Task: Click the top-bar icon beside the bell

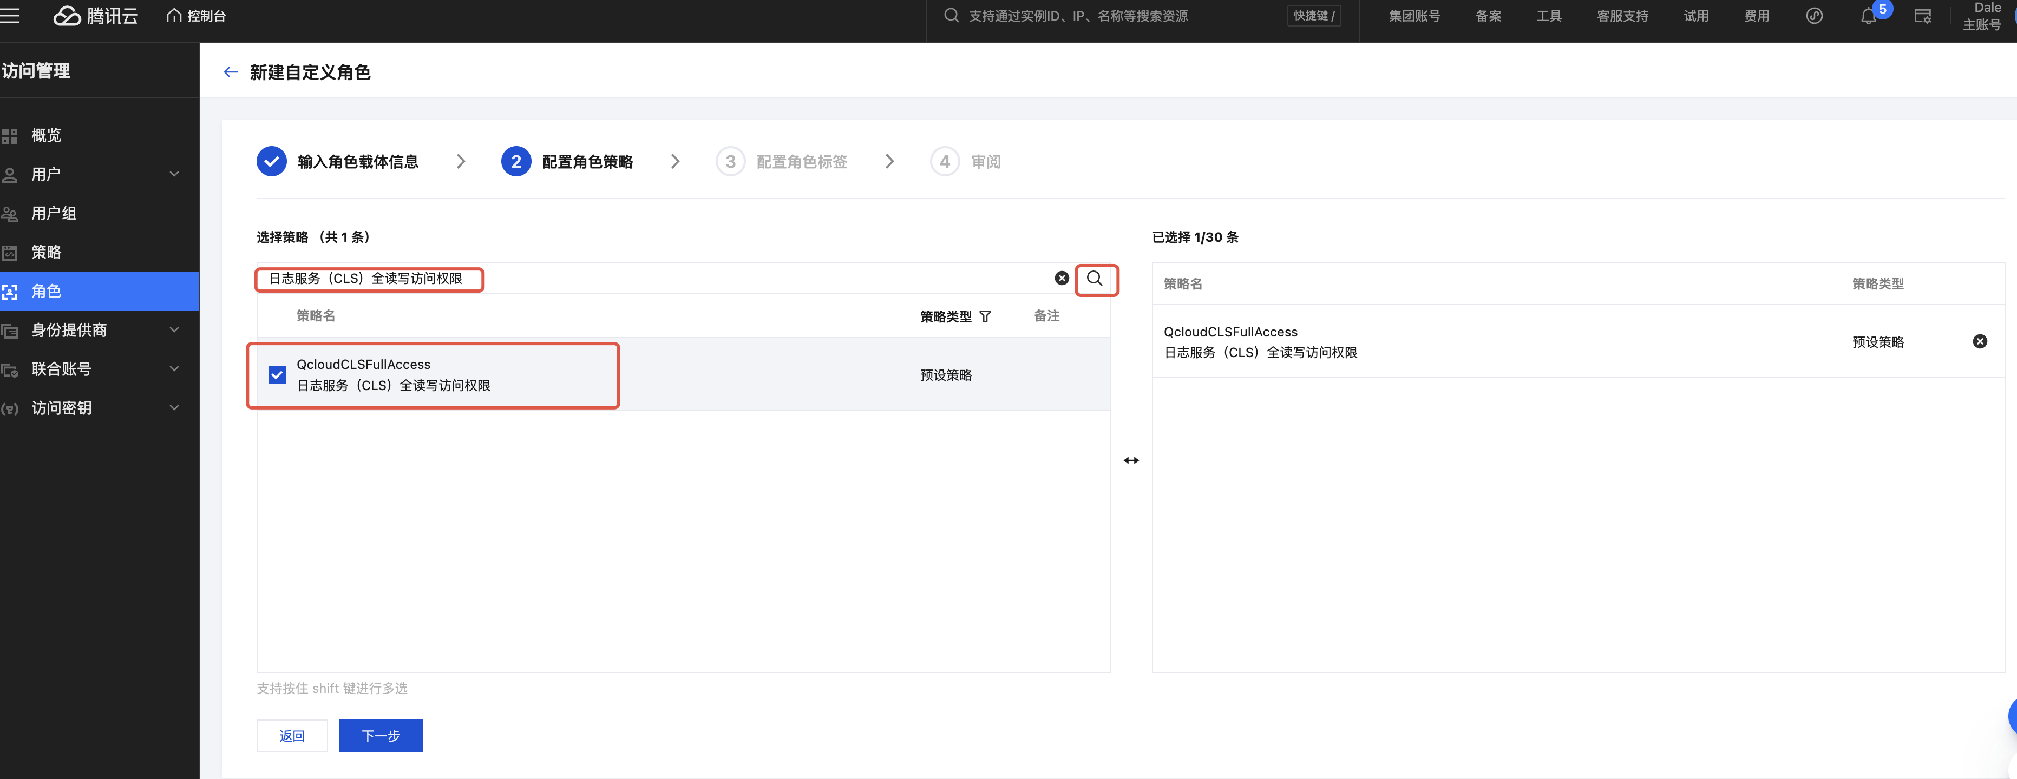Action: 1922,16
